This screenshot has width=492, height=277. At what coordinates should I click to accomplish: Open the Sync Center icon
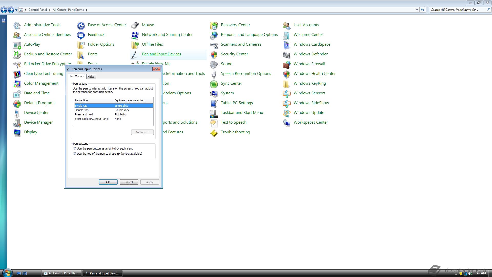[214, 84]
